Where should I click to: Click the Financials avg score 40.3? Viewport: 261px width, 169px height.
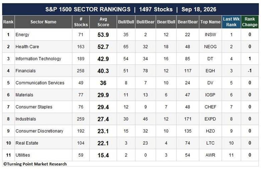(103, 71)
